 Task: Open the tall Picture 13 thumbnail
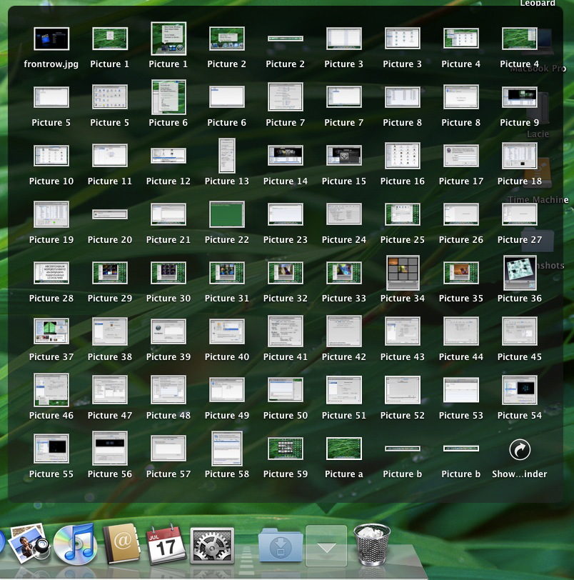[227, 156]
